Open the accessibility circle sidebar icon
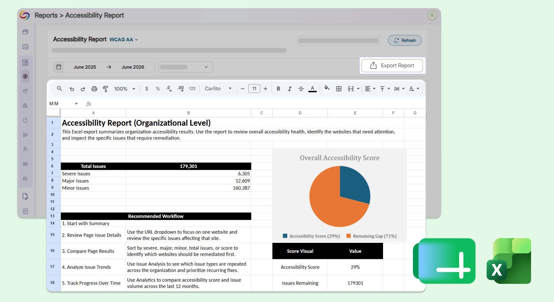 click(x=25, y=76)
